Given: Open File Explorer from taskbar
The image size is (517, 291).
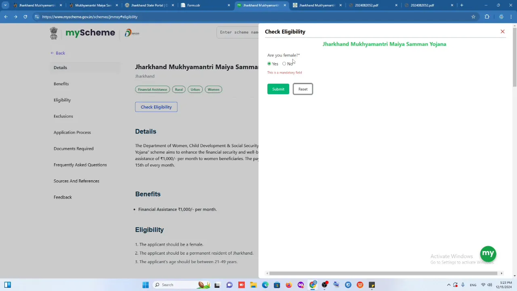Looking at the screenshot, I should point(253,285).
